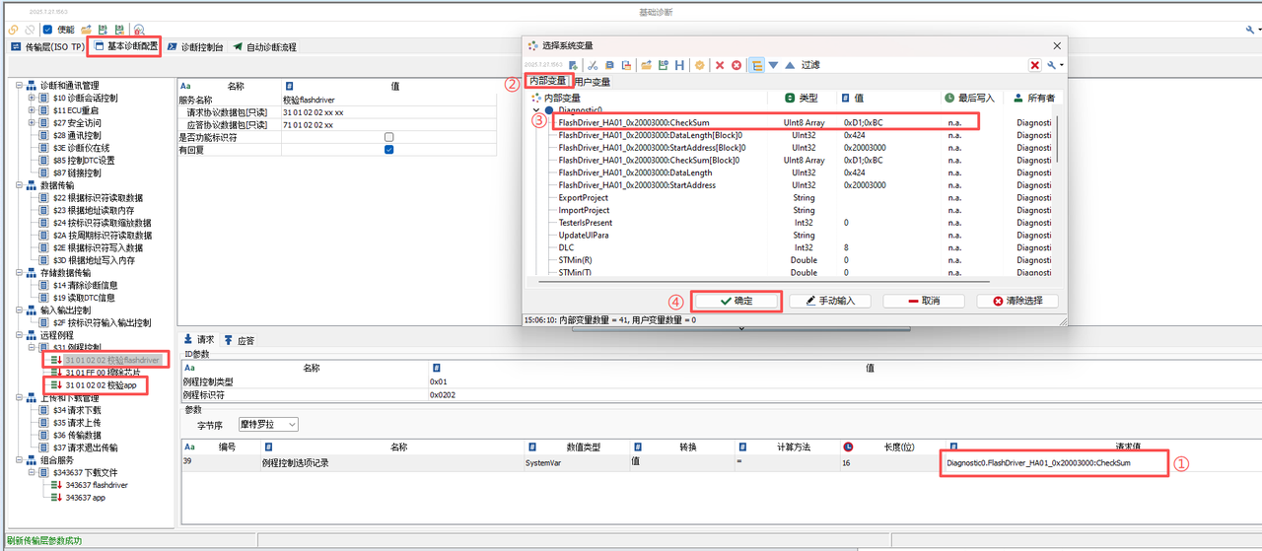Expand the $10 诊断会话控制 tree node

click(x=33, y=98)
